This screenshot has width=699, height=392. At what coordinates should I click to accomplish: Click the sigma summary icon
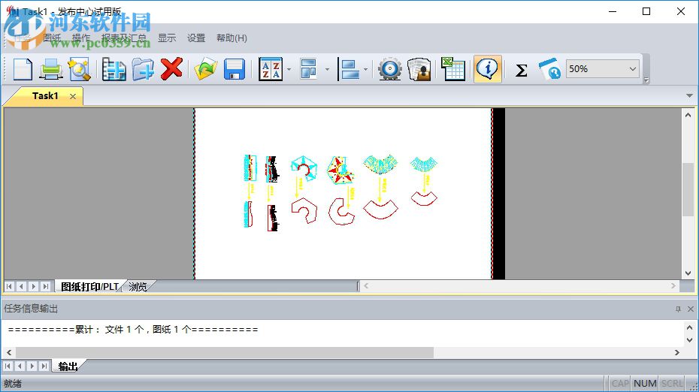[521, 70]
